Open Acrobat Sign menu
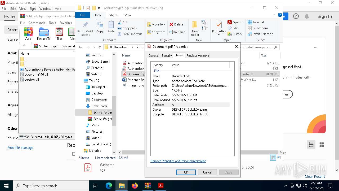 (x=33, y=9)
